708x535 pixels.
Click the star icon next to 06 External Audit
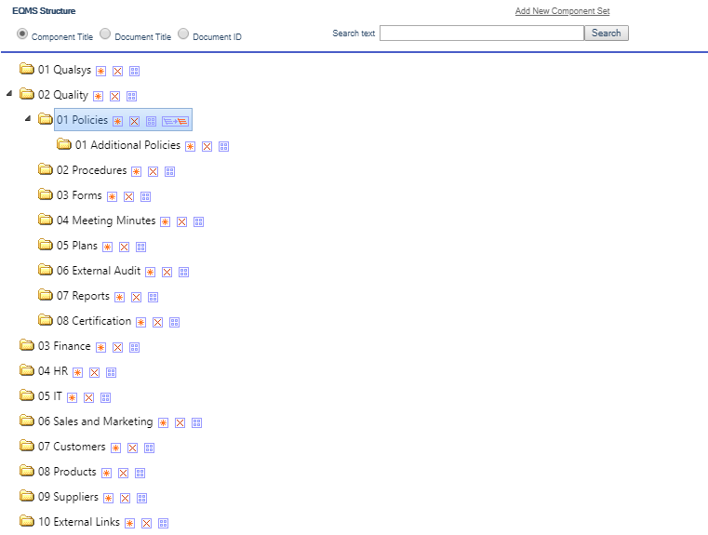click(150, 273)
